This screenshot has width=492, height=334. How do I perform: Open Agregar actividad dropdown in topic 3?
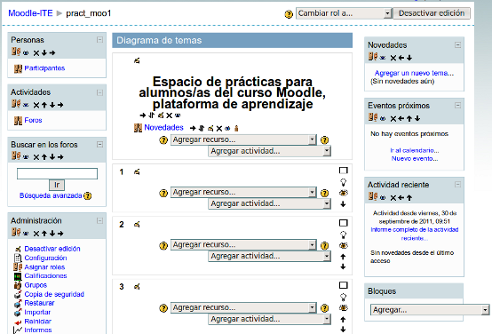click(269, 319)
